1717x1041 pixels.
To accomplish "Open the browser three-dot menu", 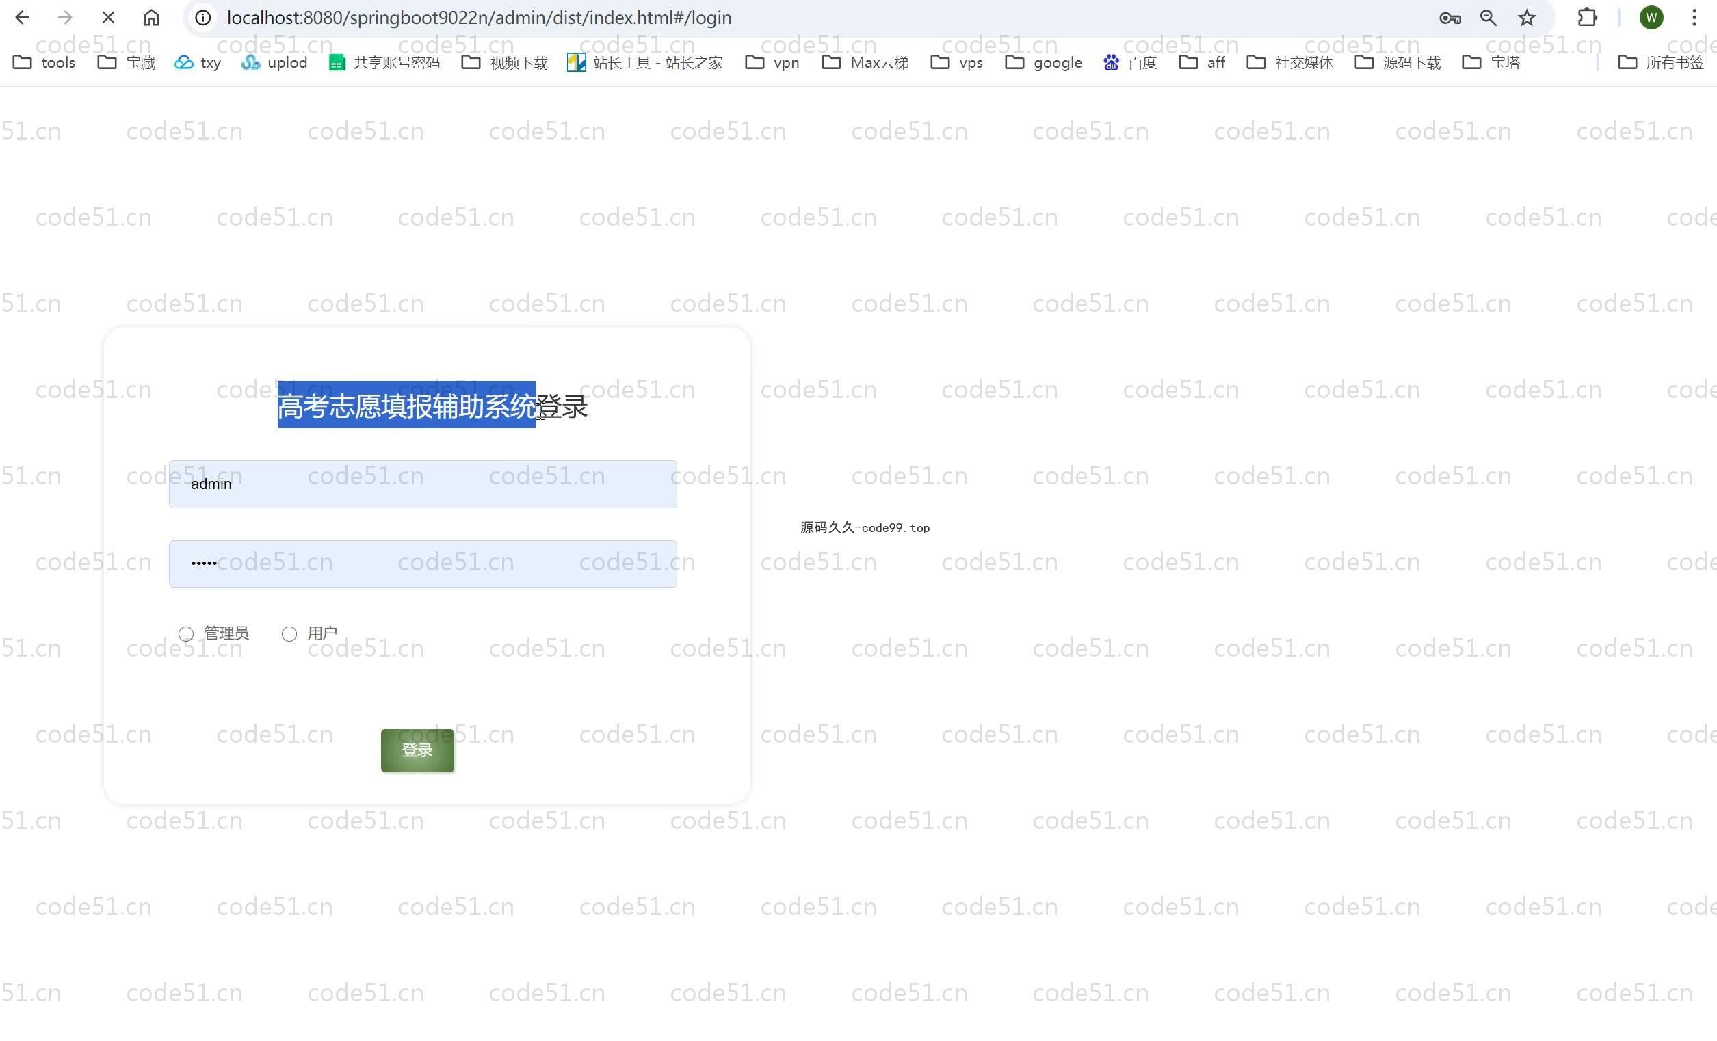I will [1694, 17].
